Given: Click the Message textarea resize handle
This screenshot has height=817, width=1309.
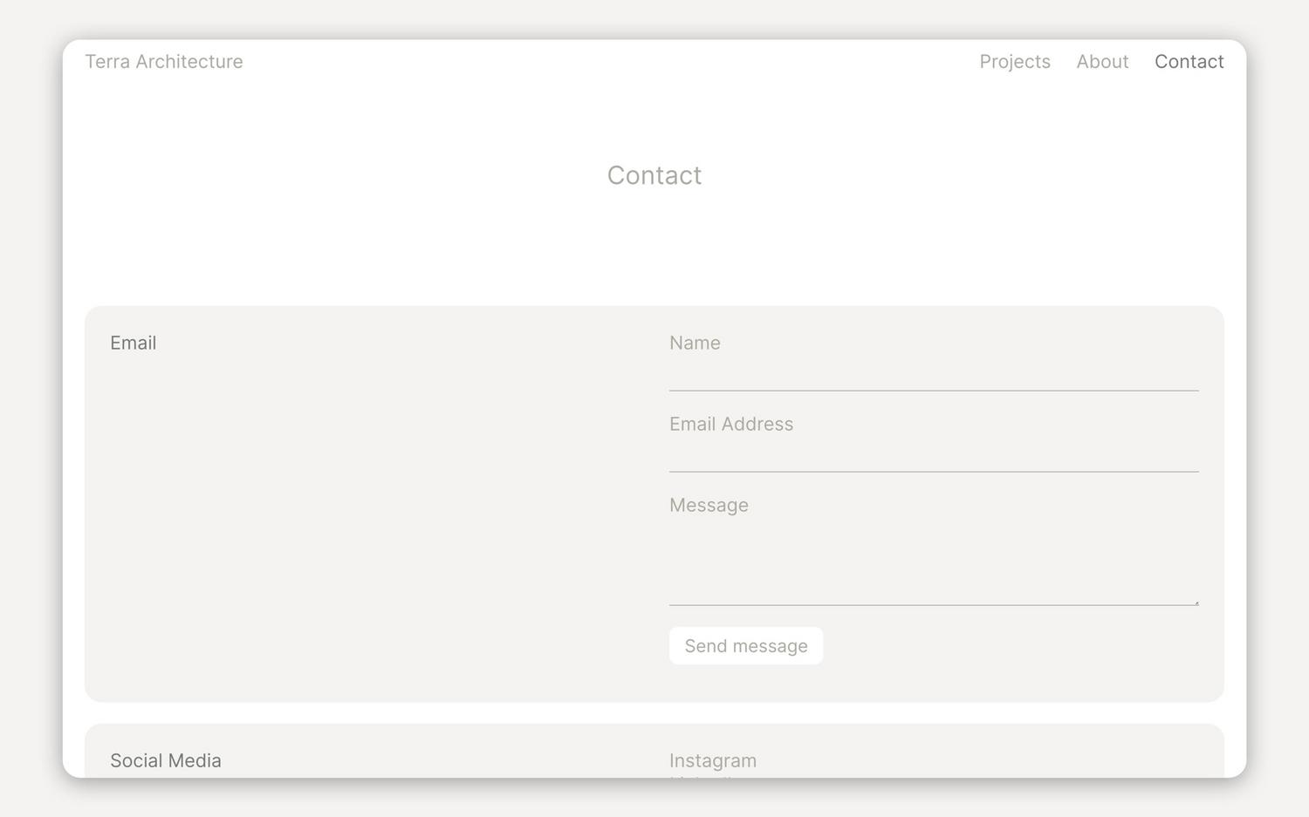Looking at the screenshot, I should [1197, 601].
